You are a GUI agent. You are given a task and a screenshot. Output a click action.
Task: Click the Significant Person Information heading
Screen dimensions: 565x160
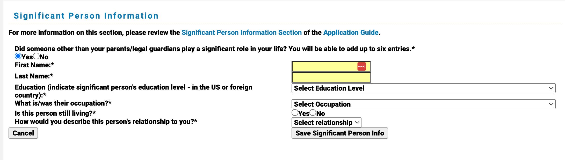point(85,15)
